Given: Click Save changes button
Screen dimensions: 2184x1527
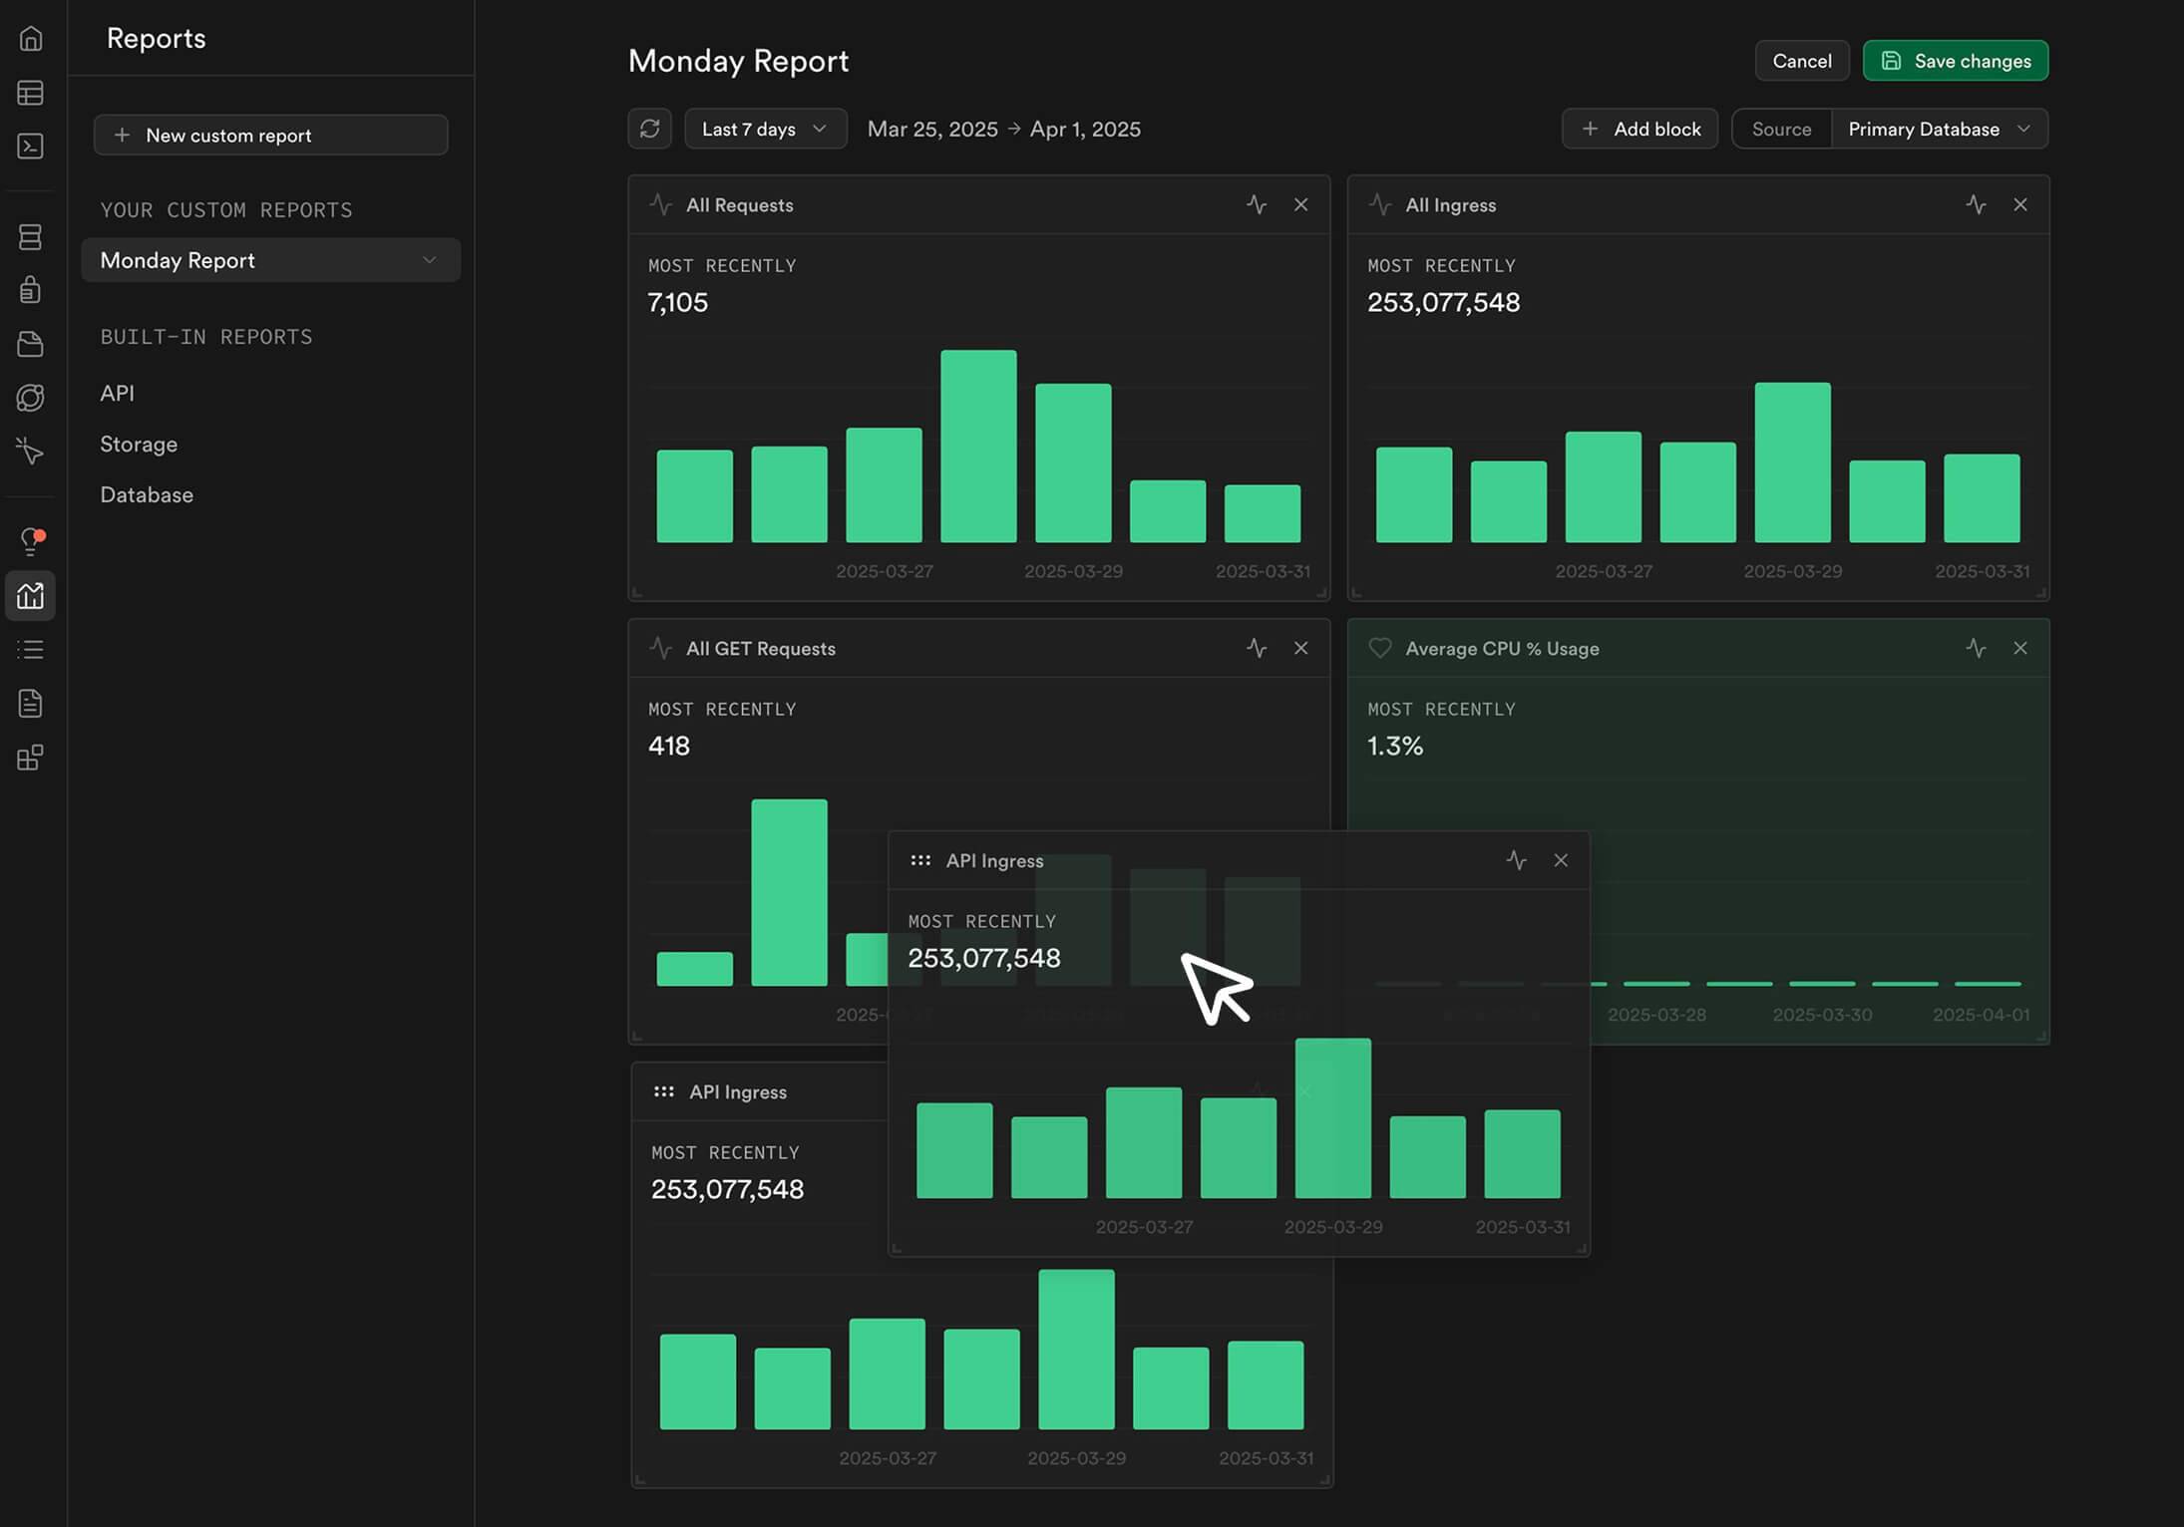Looking at the screenshot, I should 1955,61.
